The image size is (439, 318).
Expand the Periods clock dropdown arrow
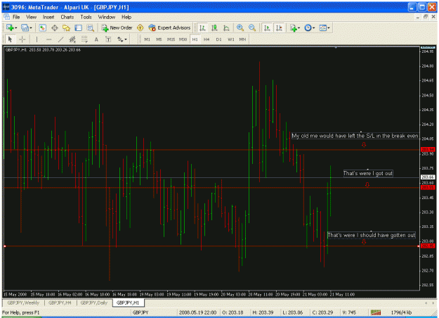click(313, 28)
